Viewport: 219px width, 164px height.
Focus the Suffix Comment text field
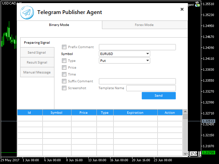(137, 81)
